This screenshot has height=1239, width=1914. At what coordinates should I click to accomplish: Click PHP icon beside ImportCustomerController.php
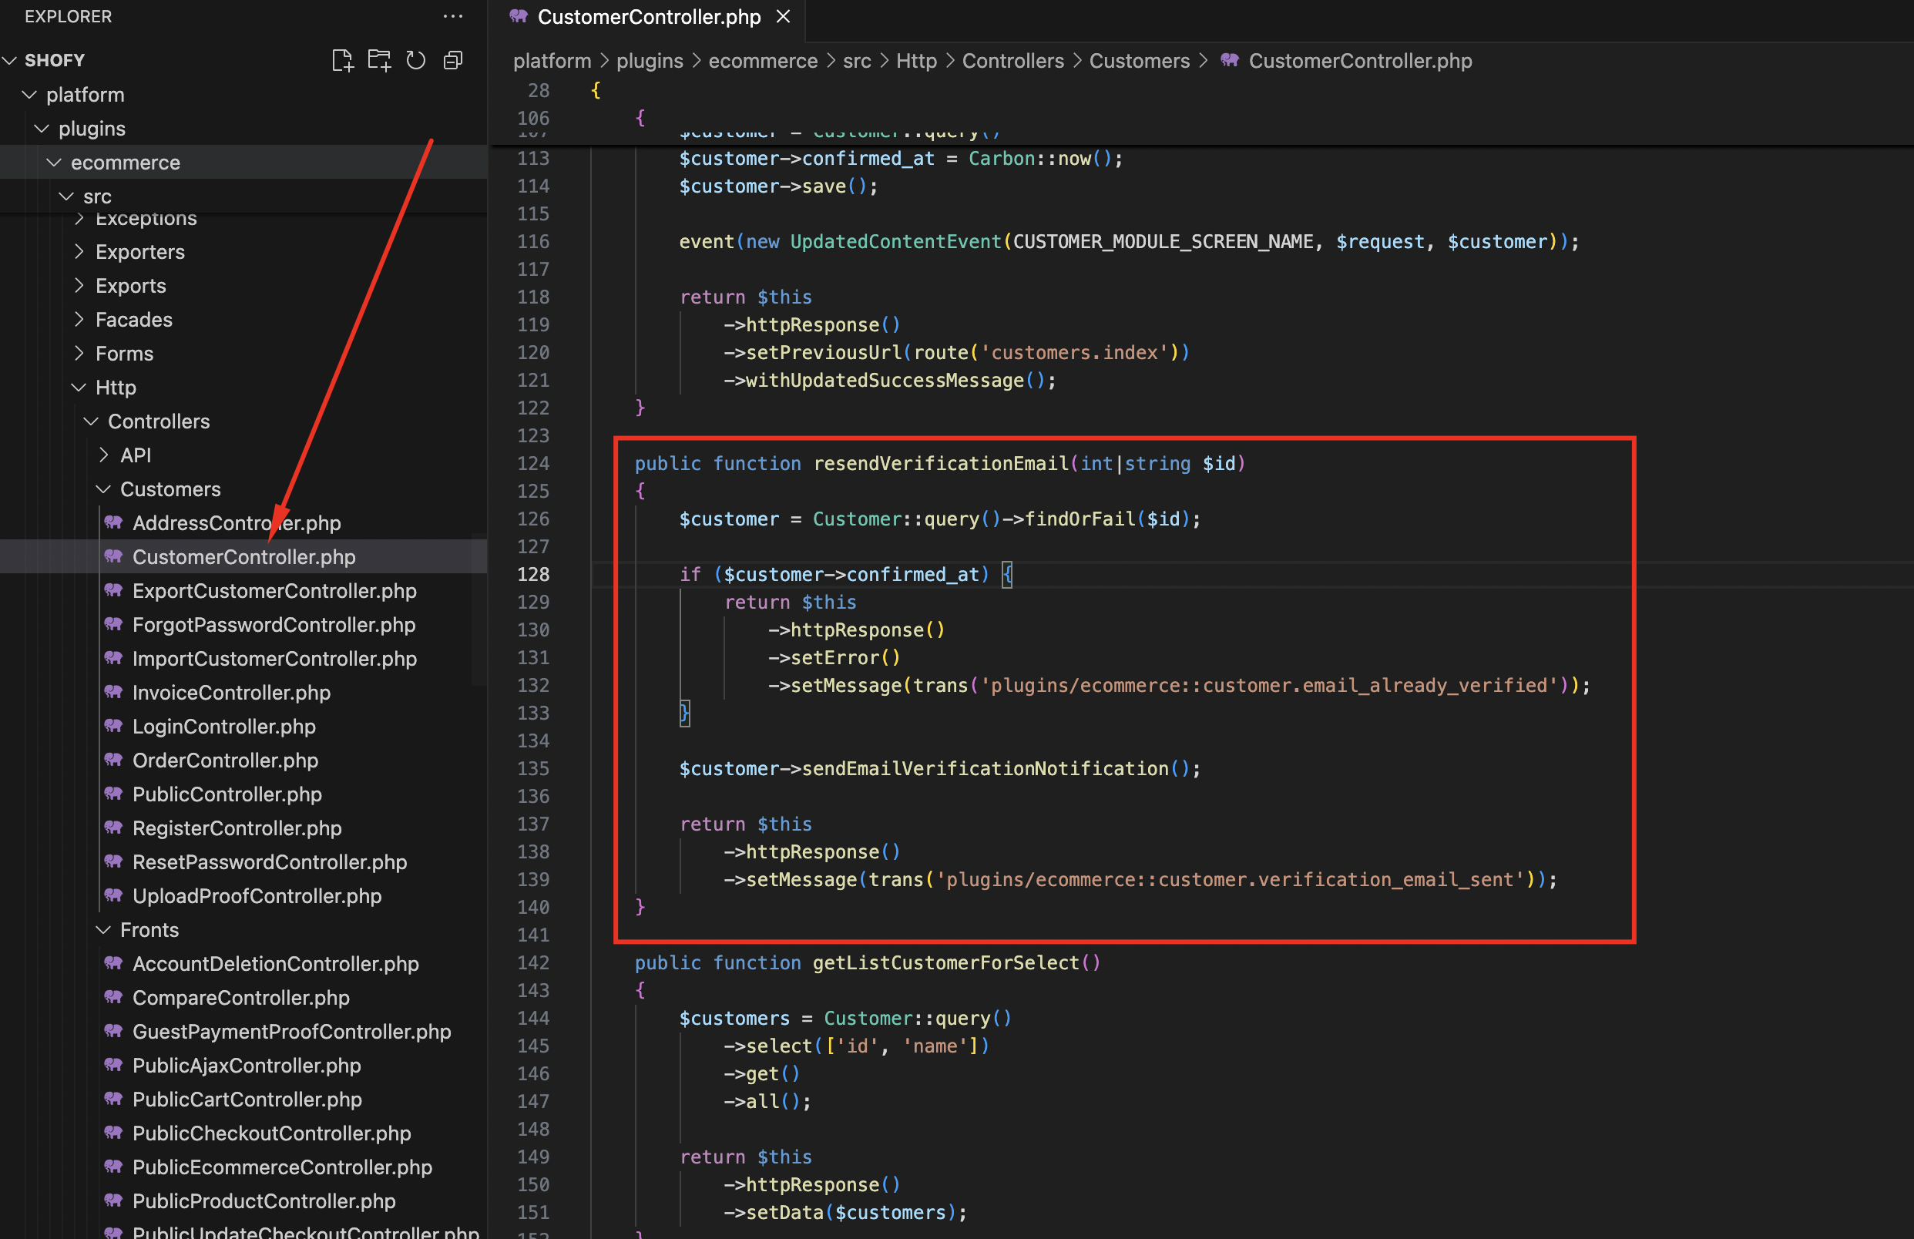(113, 658)
